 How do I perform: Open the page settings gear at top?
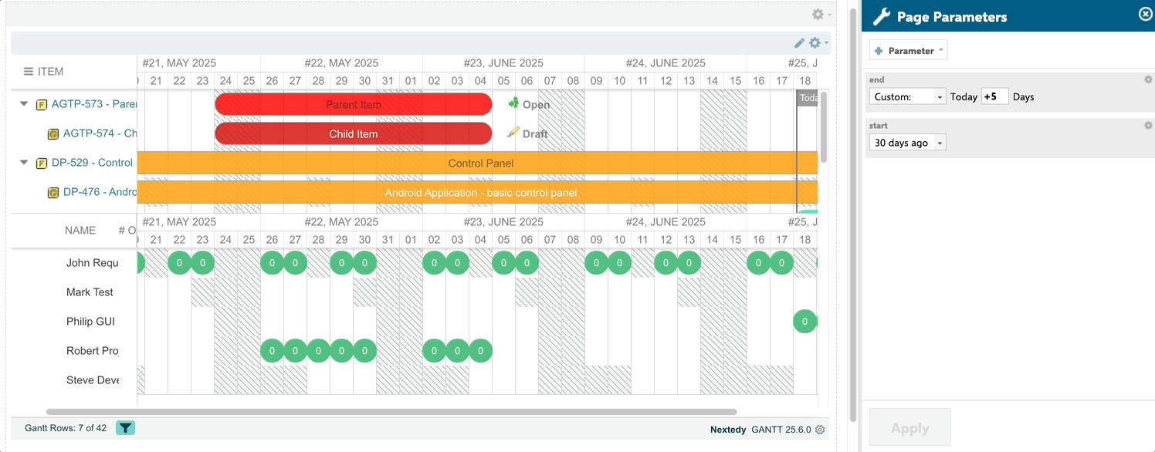(x=818, y=15)
